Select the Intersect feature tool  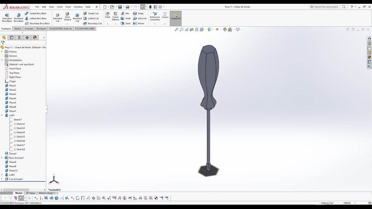(140, 18)
